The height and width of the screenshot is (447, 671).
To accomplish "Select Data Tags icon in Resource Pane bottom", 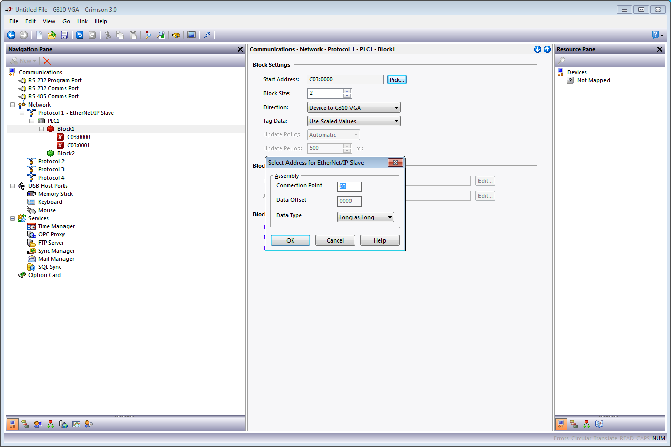I will tap(573, 424).
